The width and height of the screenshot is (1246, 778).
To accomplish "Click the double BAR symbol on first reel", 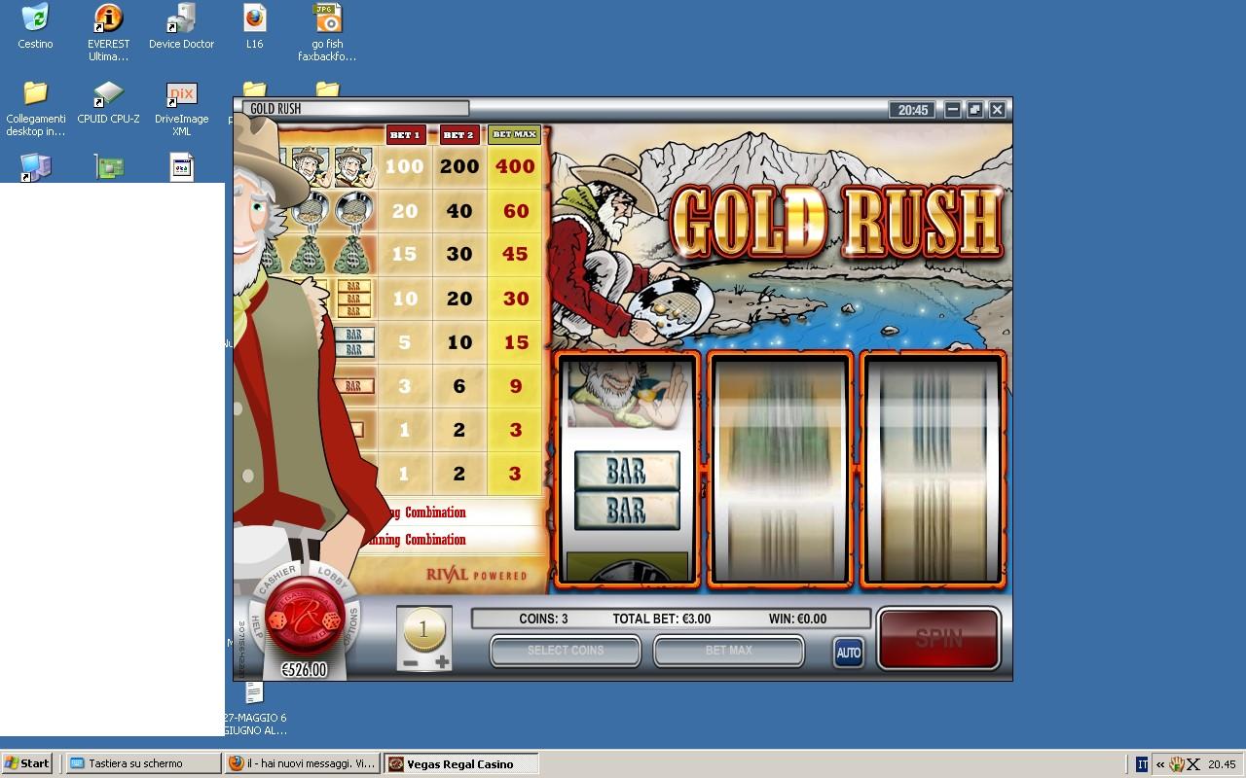I will (x=627, y=491).
